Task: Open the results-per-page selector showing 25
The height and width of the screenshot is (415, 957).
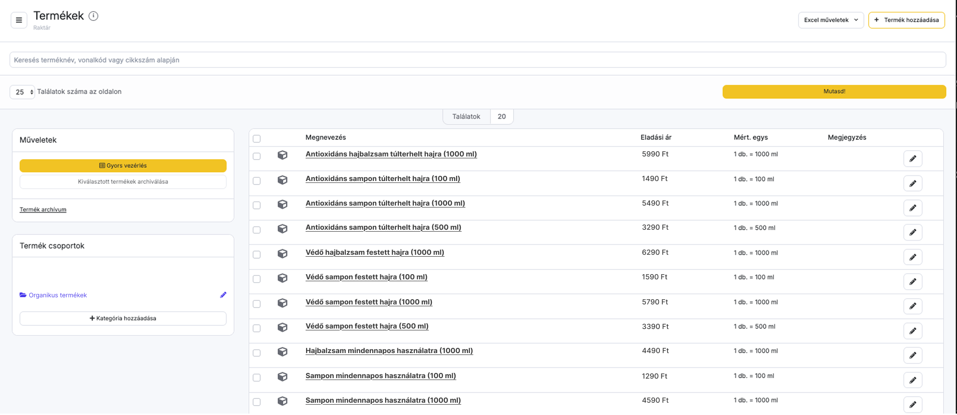Action: (22, 92)
